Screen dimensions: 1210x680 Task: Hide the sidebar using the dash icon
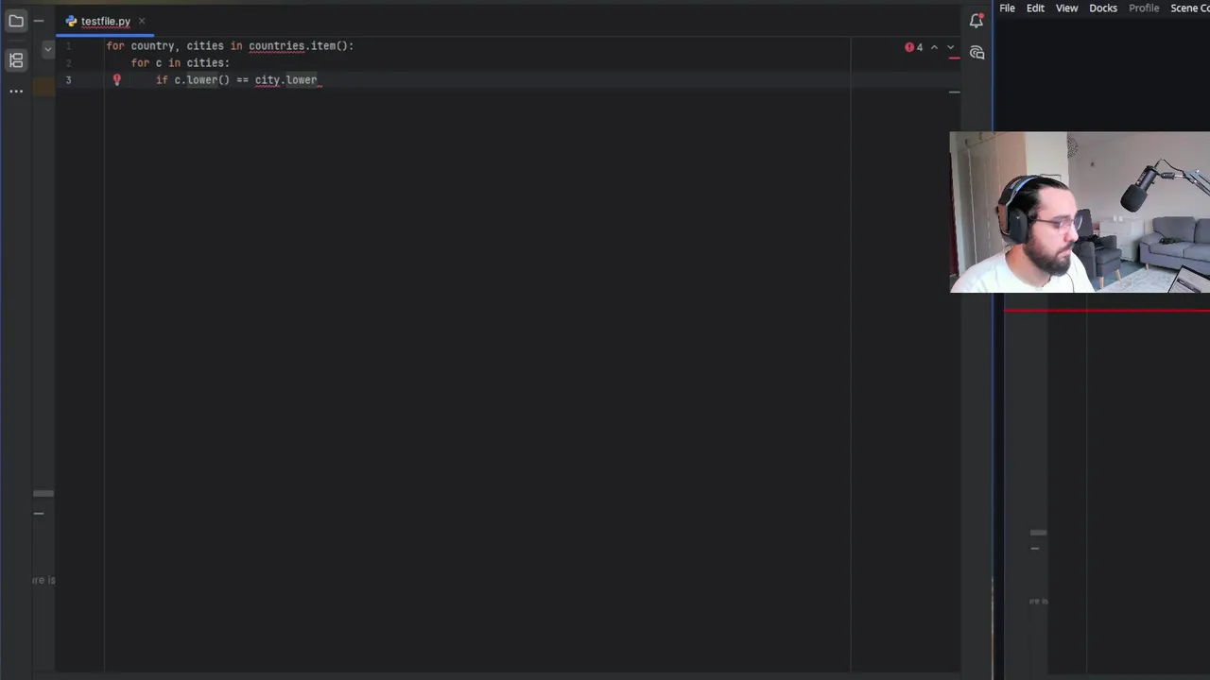(x=39, y=21)
